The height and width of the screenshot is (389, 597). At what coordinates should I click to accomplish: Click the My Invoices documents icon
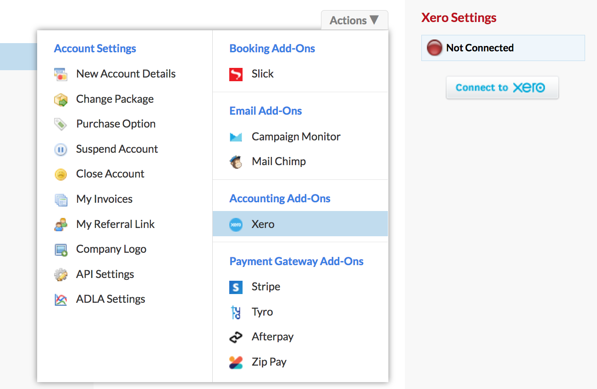click(61, 199)
